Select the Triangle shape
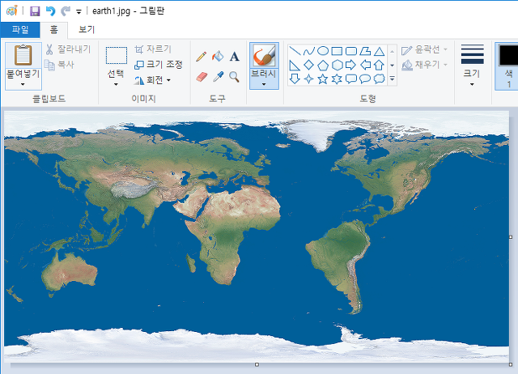The height and width of the screenshot is (374, 518). point(380,51)
